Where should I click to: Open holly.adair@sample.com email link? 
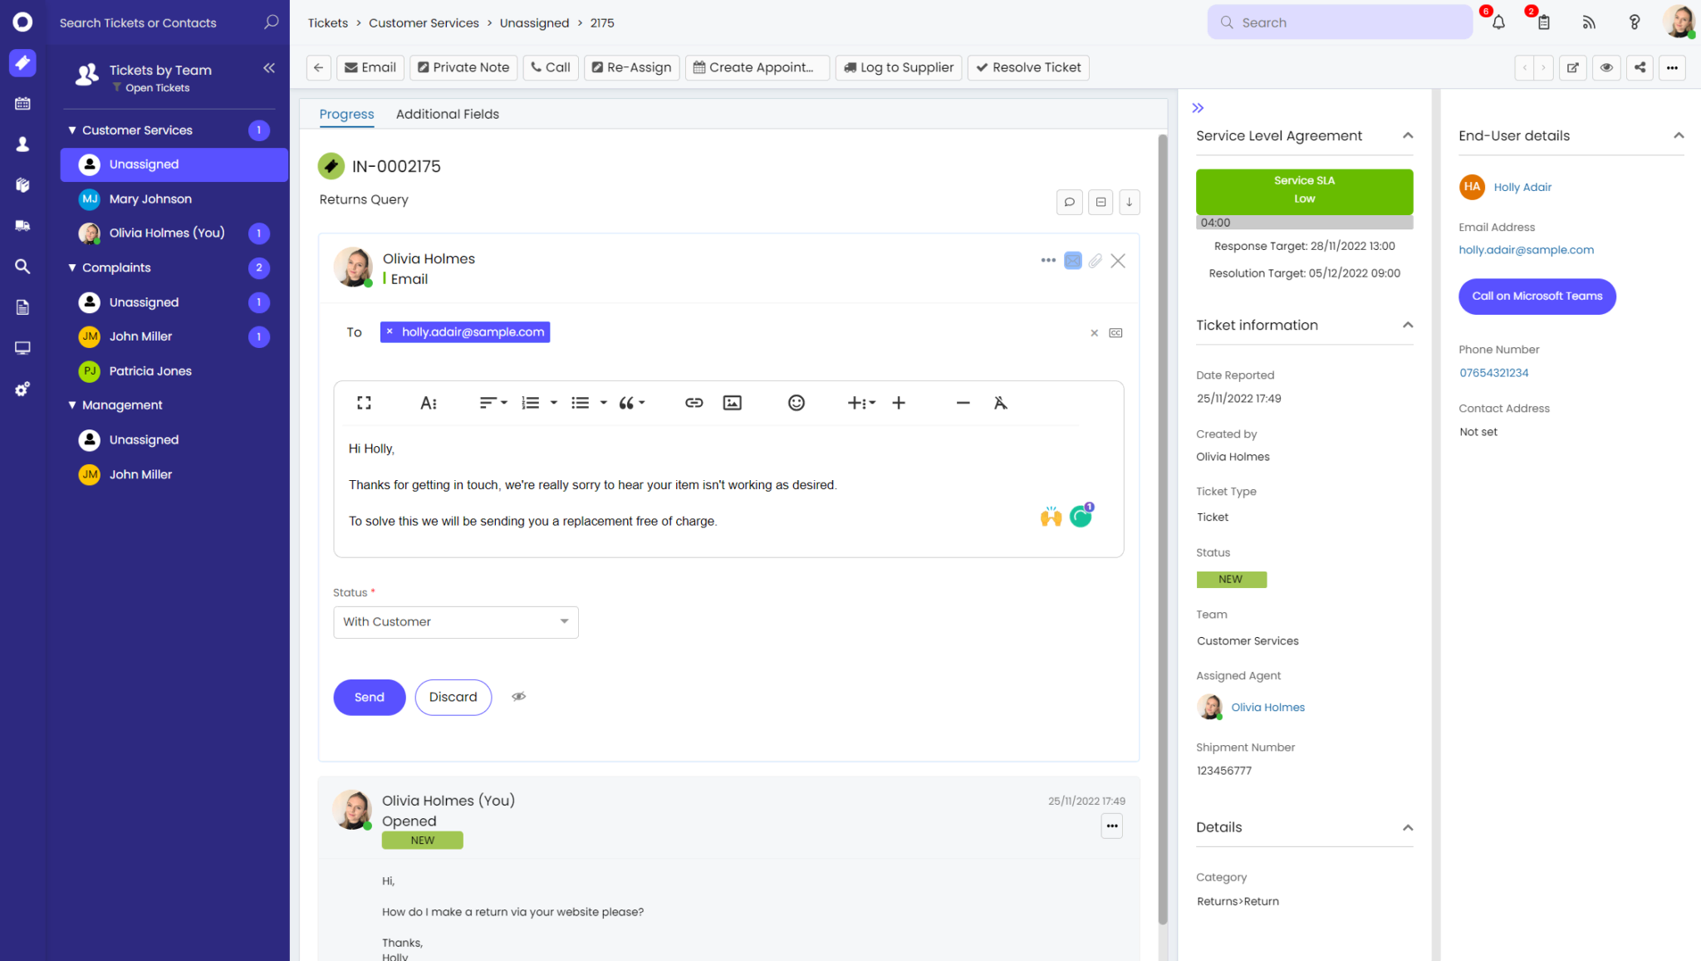(x=1526, y=250)
